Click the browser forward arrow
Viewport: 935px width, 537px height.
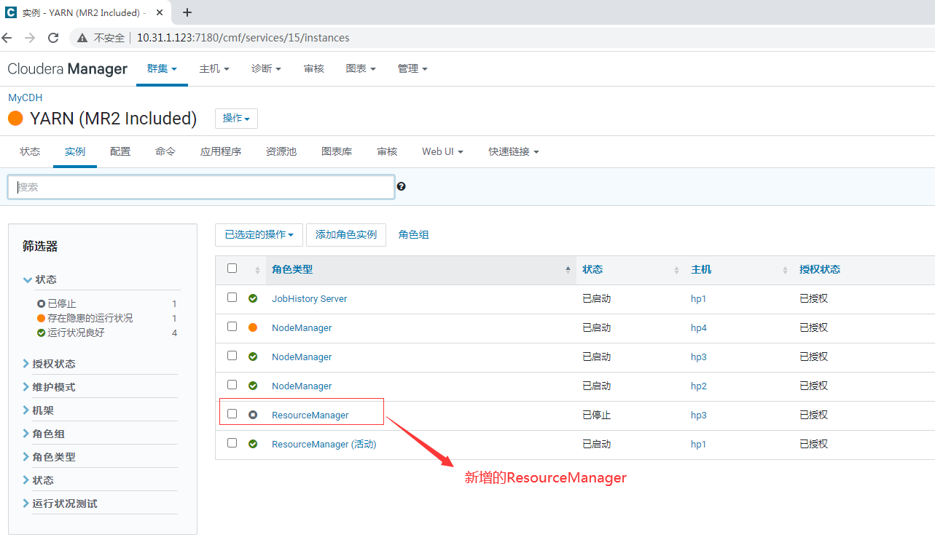(x=30, y=37)
